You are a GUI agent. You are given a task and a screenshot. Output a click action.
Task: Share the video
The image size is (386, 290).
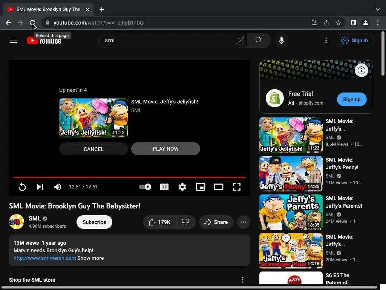[216, 222]
